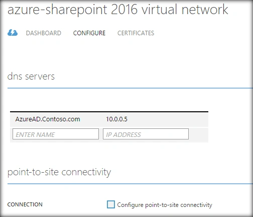Open the CERTIFICATES tab
253x217 pixels.
click(136, 33)
